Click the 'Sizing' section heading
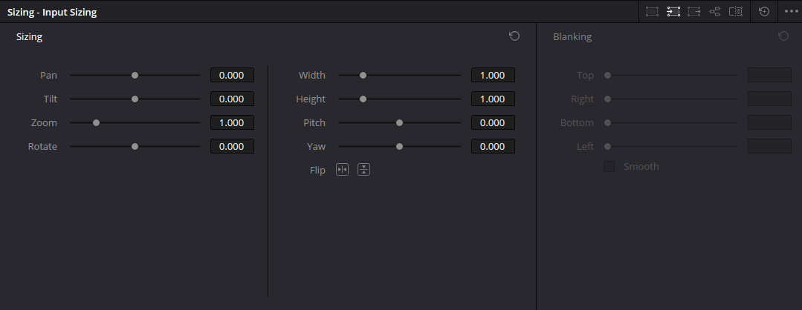This screenshot has width=802, height=310. pyautogui.click(x=29, y=37)
